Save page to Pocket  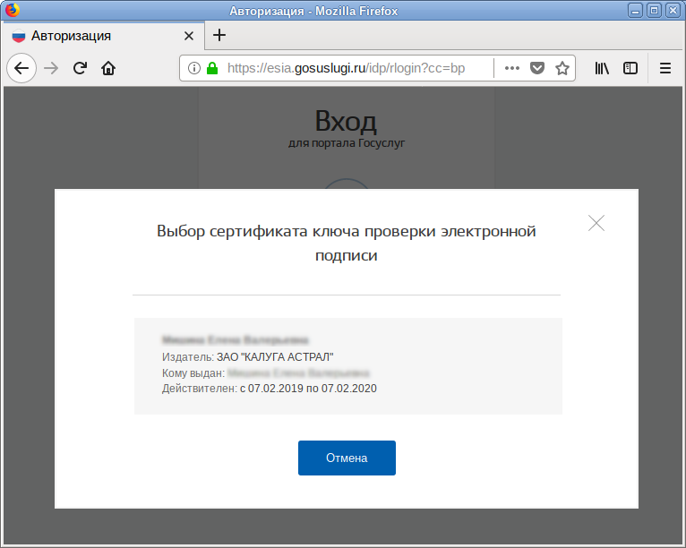click(x=537, y=68)
